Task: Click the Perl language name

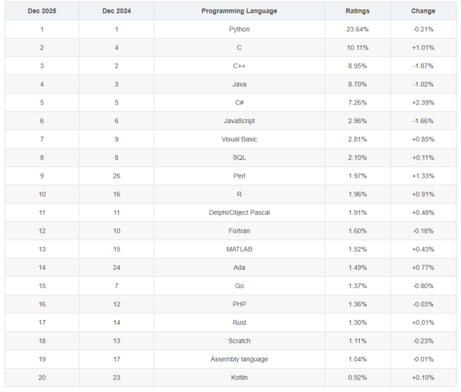Action: (x=239, y=176)
